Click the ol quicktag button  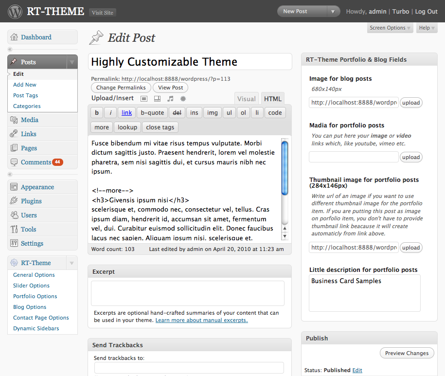pos(243,113)
